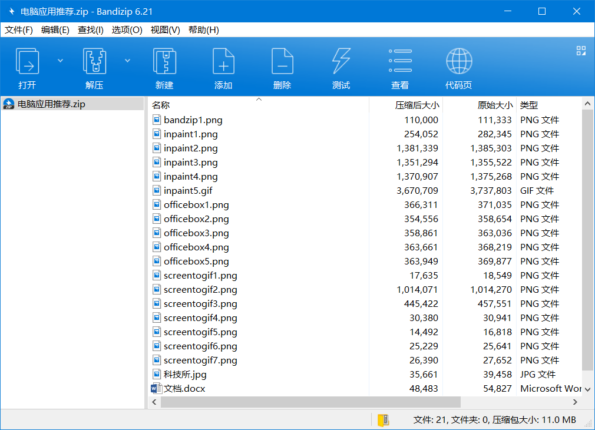Image resolution: width=595 pixels, height=430 pixels.
Task: Click the Code page (代码页) globe icon
Action: (459, 61)
